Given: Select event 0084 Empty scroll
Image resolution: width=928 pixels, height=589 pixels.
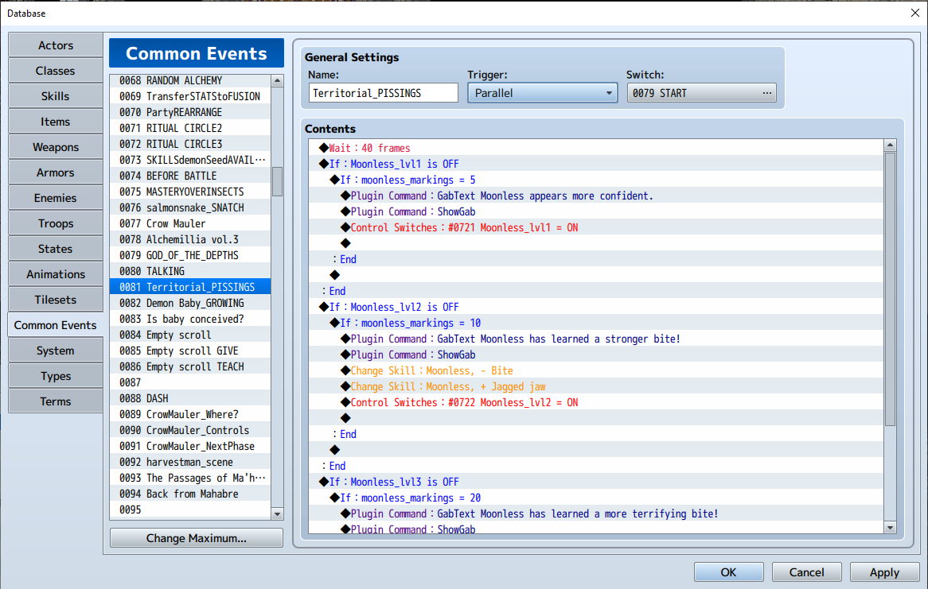Looking at the screenshot, I should click(x=190, y=335).
